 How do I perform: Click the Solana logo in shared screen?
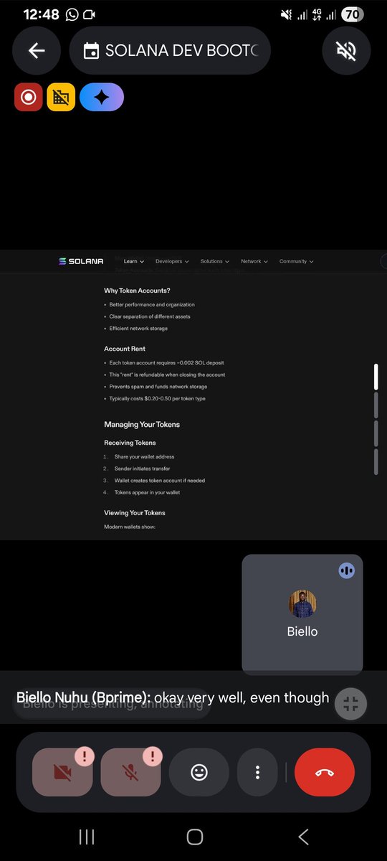coord(81,261)
